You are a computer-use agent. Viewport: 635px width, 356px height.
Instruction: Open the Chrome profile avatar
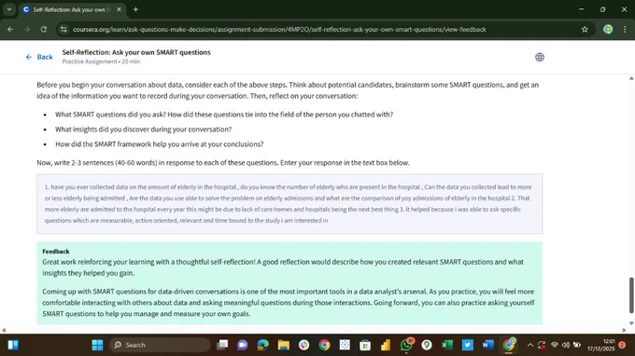point(608,29)
